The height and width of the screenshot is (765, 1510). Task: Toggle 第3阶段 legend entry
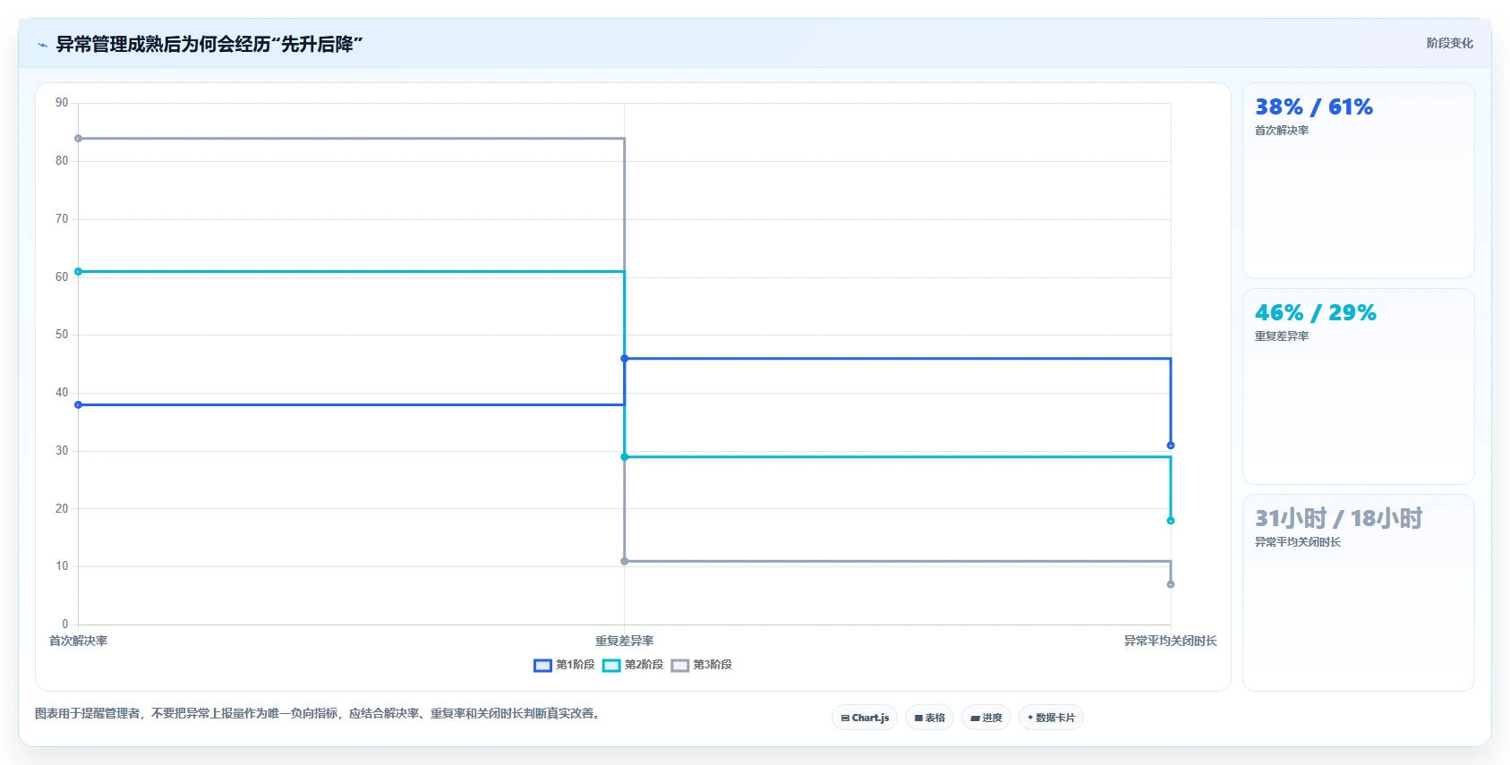coord(702,665)
